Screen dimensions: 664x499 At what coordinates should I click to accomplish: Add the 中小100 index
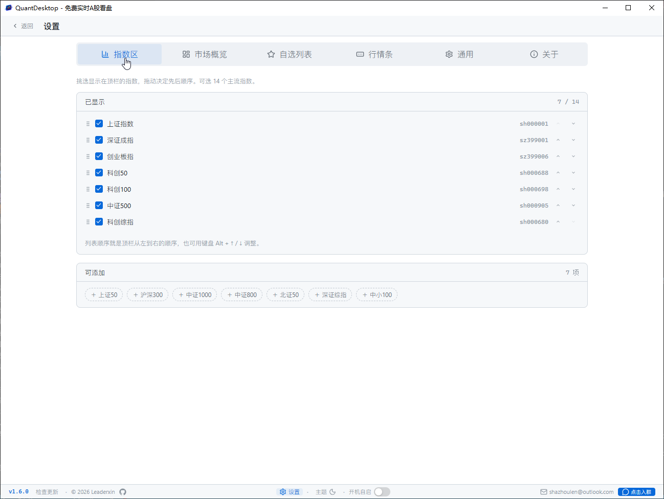[x=377, y=295]
